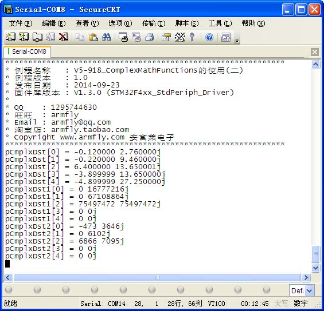This screenshot has height=311, width=324.
Task: Click the line 'pCmplxDst2[2] = 6866 7095j'
Action: [x=64, y=241]
